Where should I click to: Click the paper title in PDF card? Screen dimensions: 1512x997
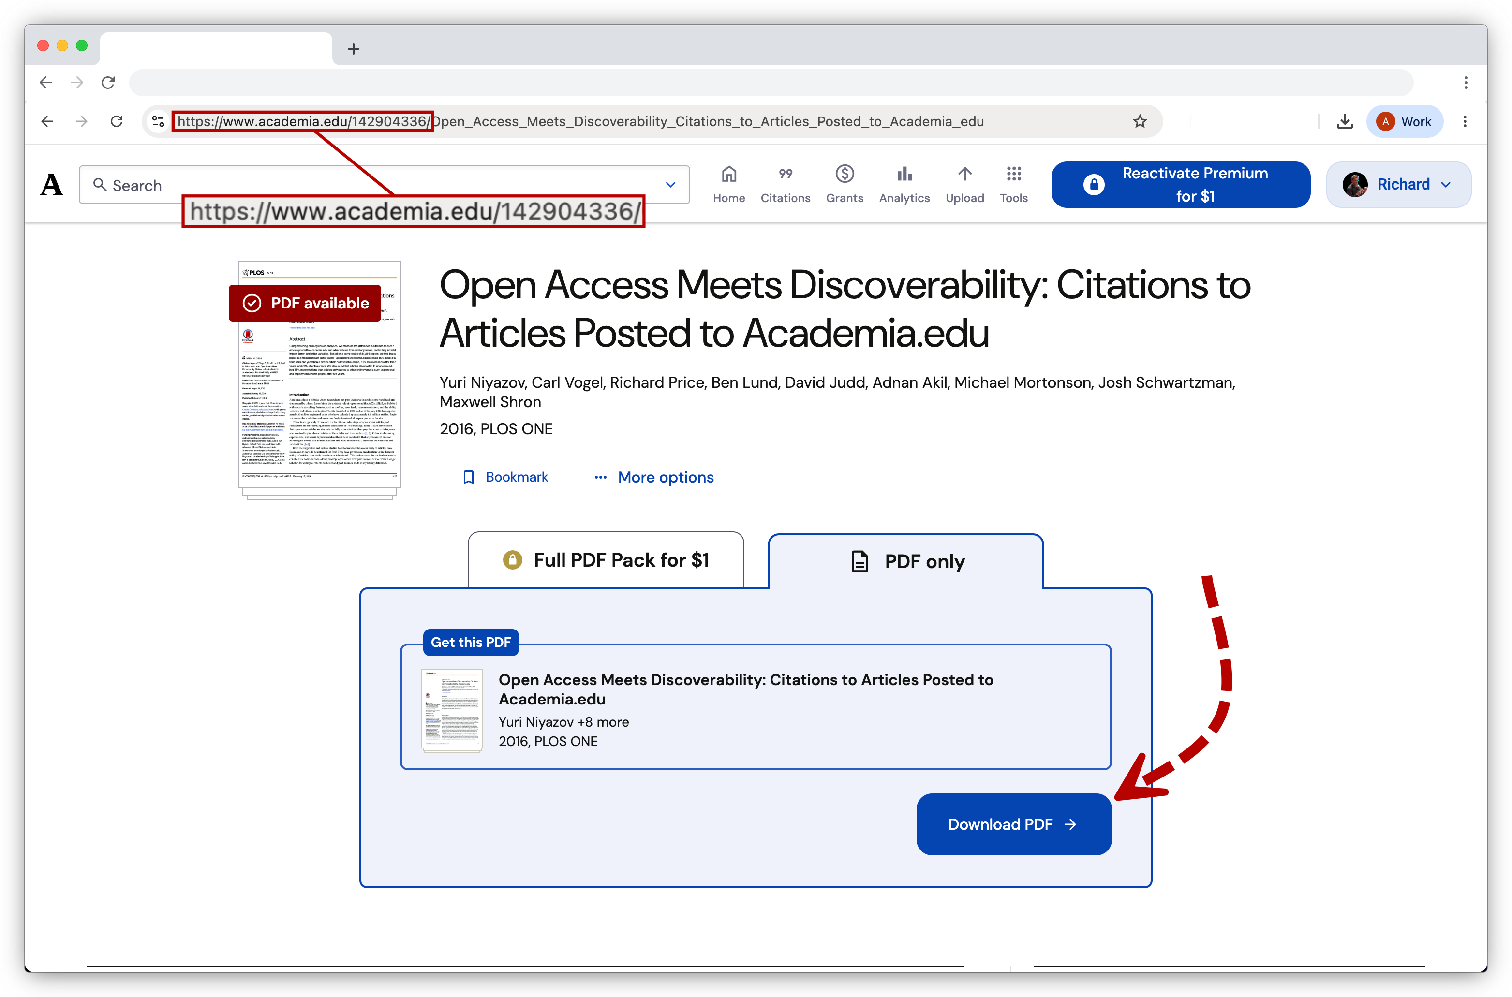click(x=745, y=689)
